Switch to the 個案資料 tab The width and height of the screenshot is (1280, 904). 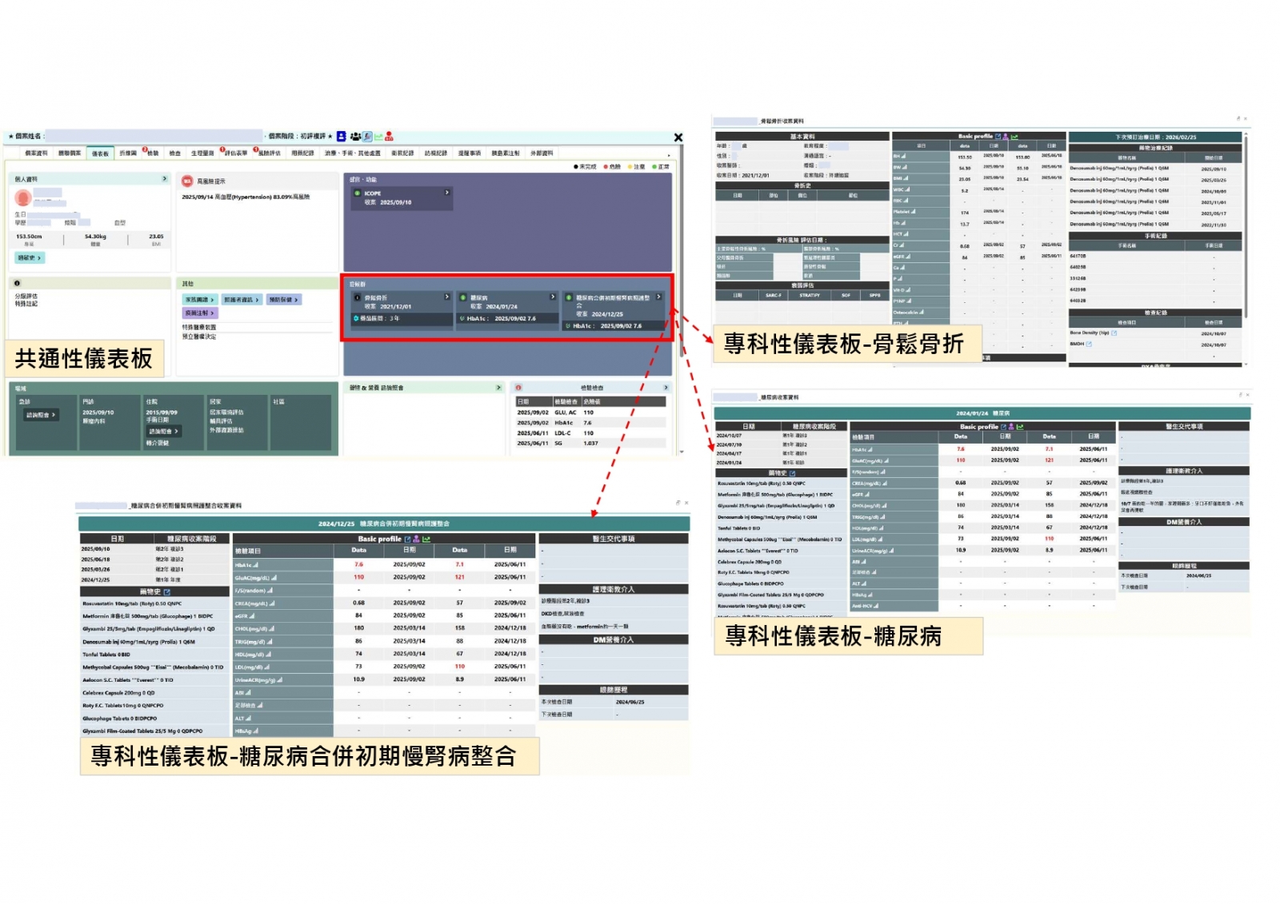36,153
